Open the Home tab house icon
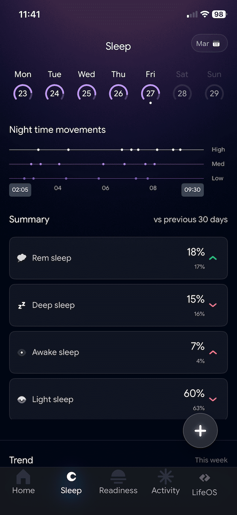The image size is (237, 515). pos(23,477)
